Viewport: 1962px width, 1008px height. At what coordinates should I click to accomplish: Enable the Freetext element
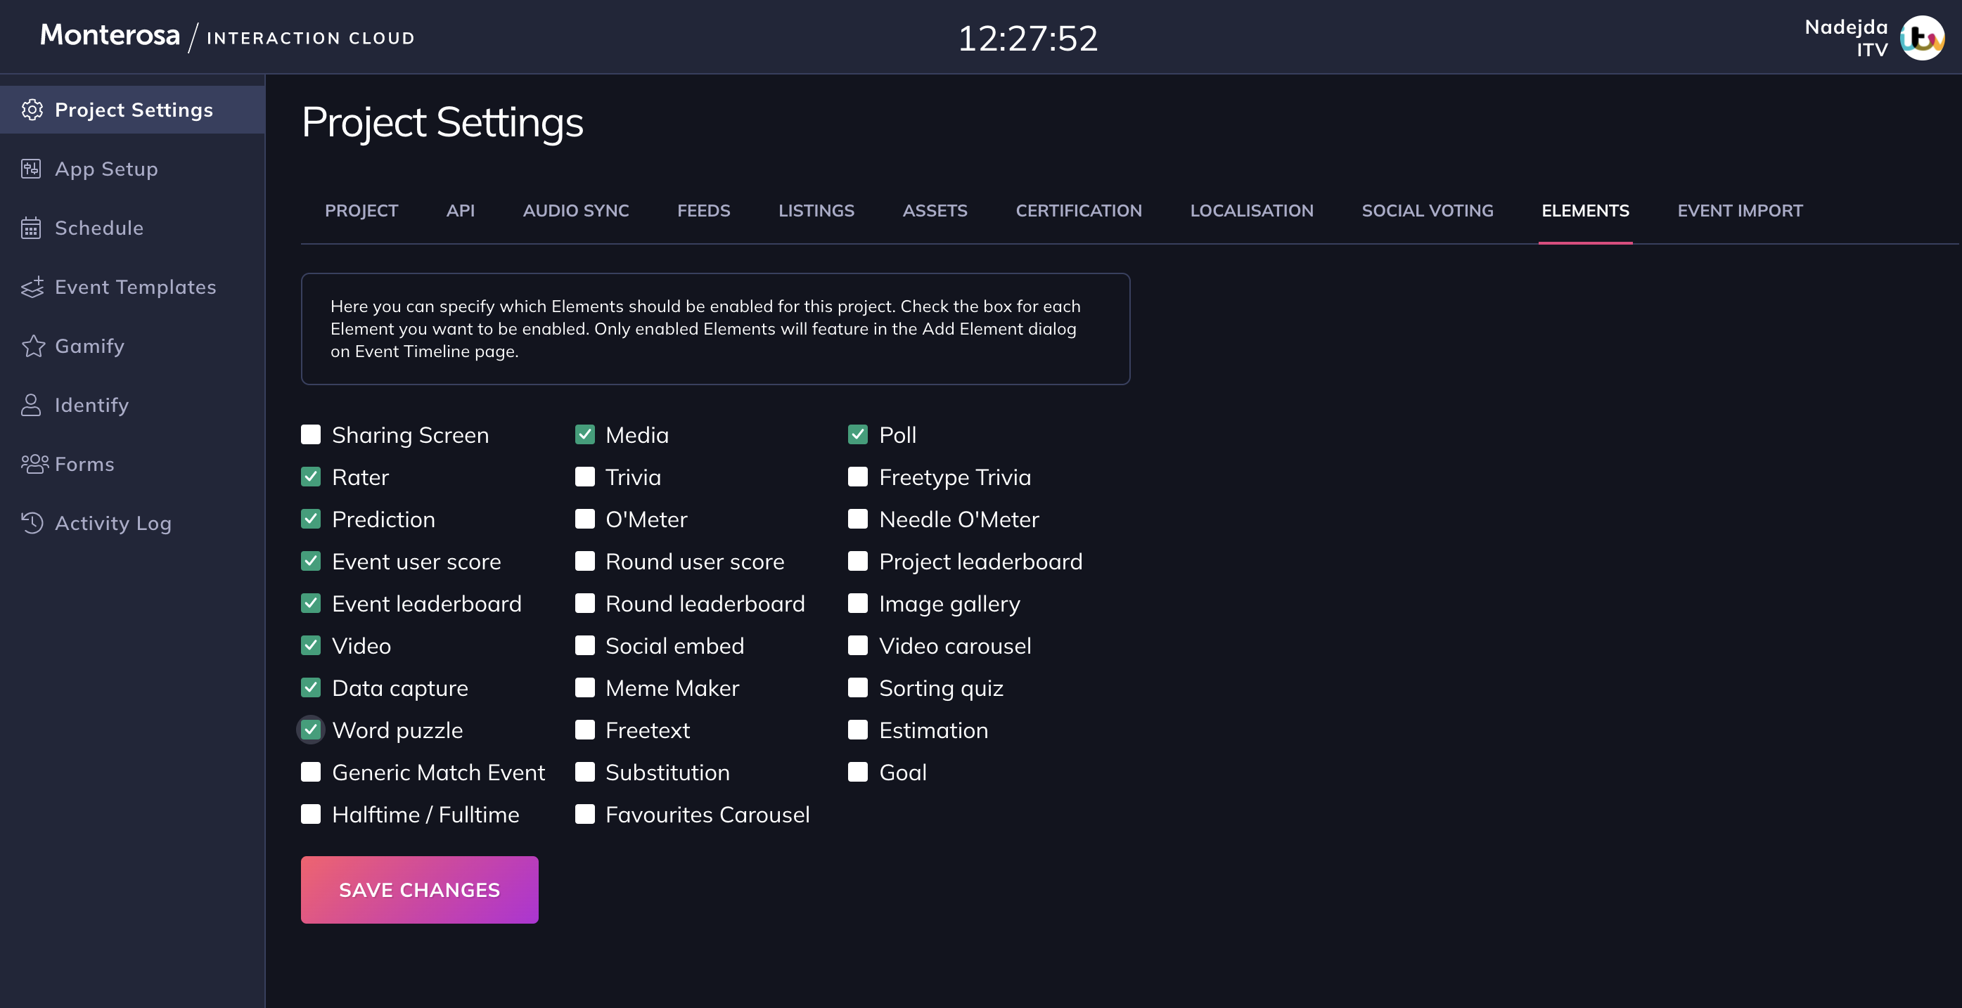pyautogui.click(x=585, y=730)
